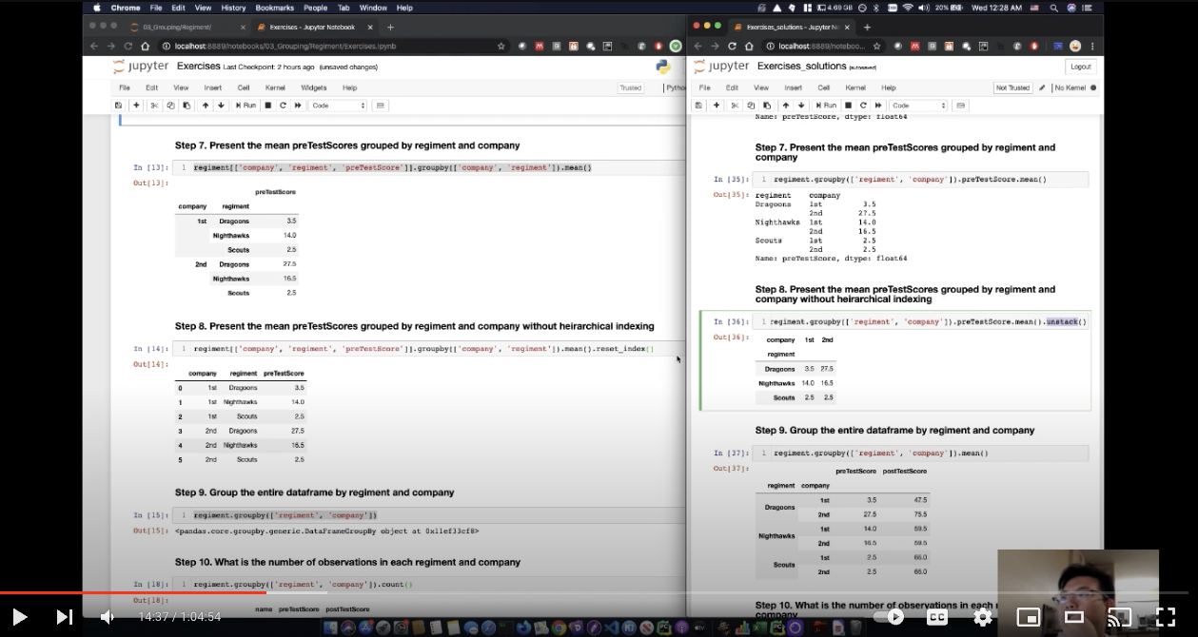This screenshot has height=637, width=1198.
Task: Skip to the next video
Action: click(65, 617)
